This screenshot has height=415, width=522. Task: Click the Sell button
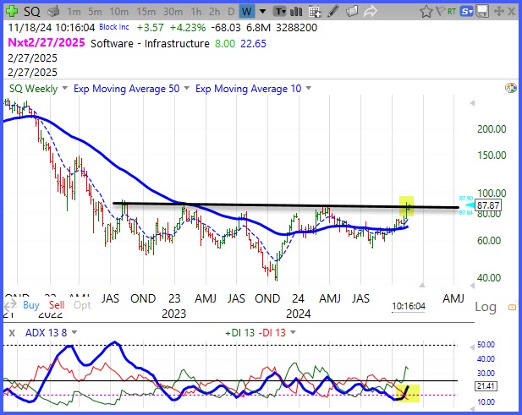57,305
